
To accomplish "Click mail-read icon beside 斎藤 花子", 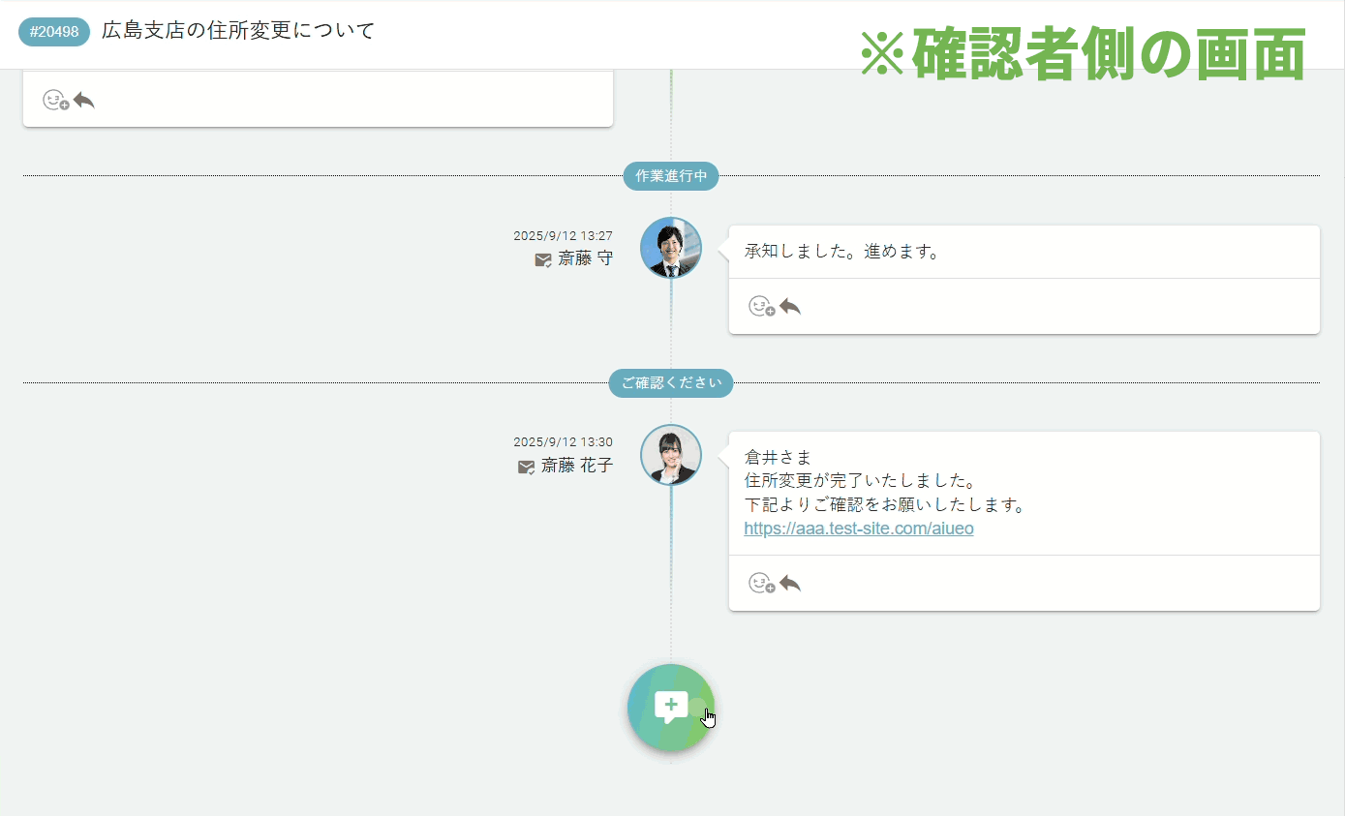I will pos(526,467).
